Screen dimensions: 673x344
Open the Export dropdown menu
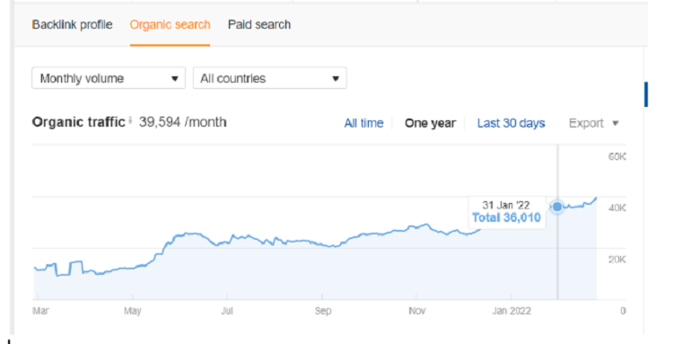[594, 123]
